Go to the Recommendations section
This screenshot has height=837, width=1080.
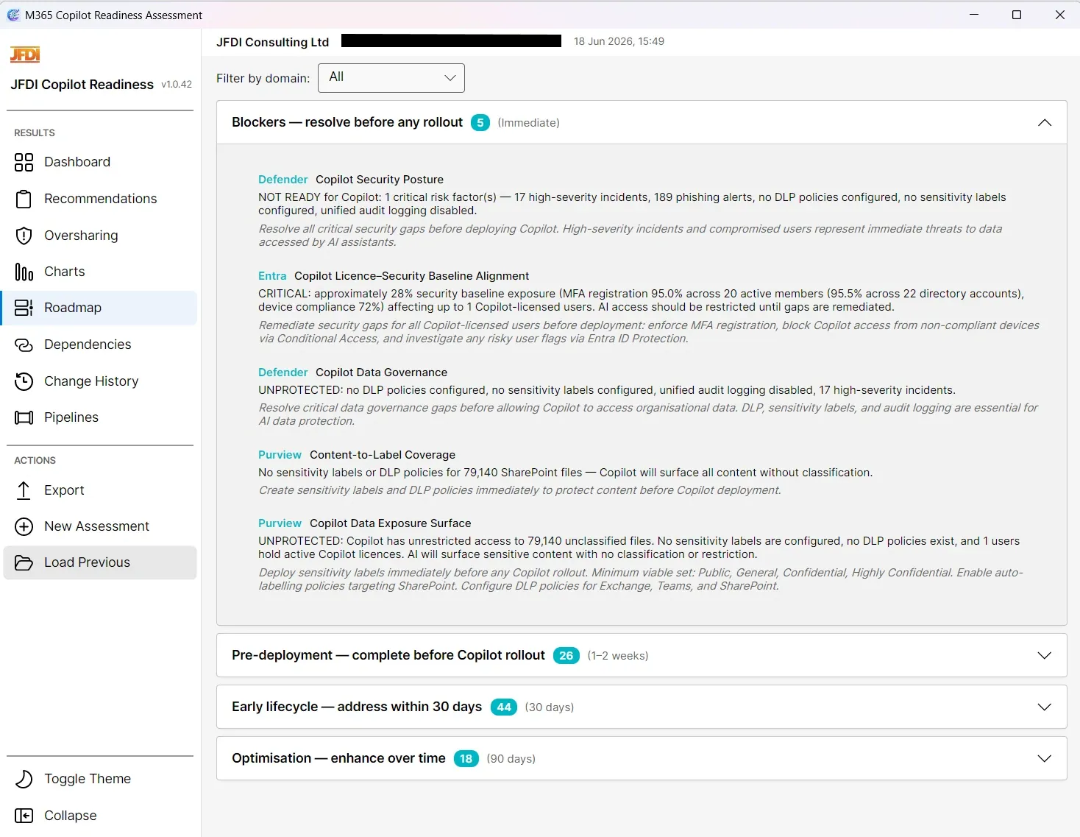coord(100,199)
